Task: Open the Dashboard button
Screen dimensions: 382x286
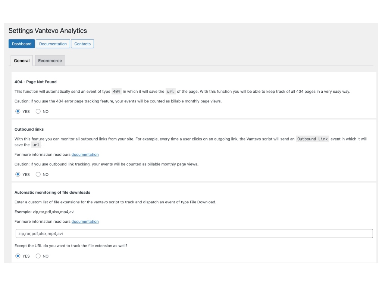Action: coord(21,44)
